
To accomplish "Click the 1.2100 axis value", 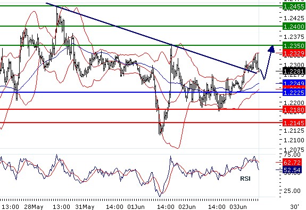I will tap(294, 140).
